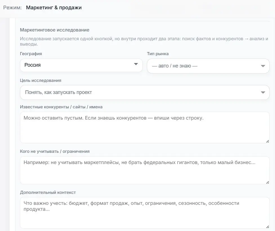Screen dimensions: 275x231
Task: Open the География dropdown showing Россия
Action: [81, 65]
